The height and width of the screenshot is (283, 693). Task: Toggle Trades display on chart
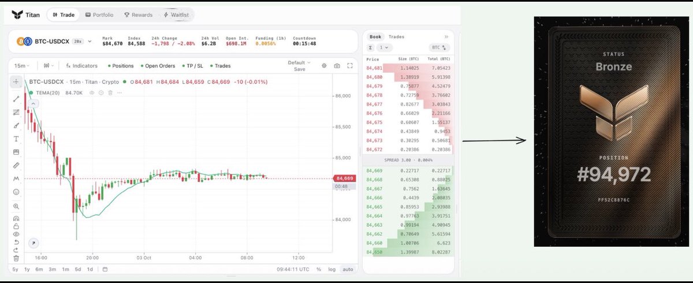point(220,66)
